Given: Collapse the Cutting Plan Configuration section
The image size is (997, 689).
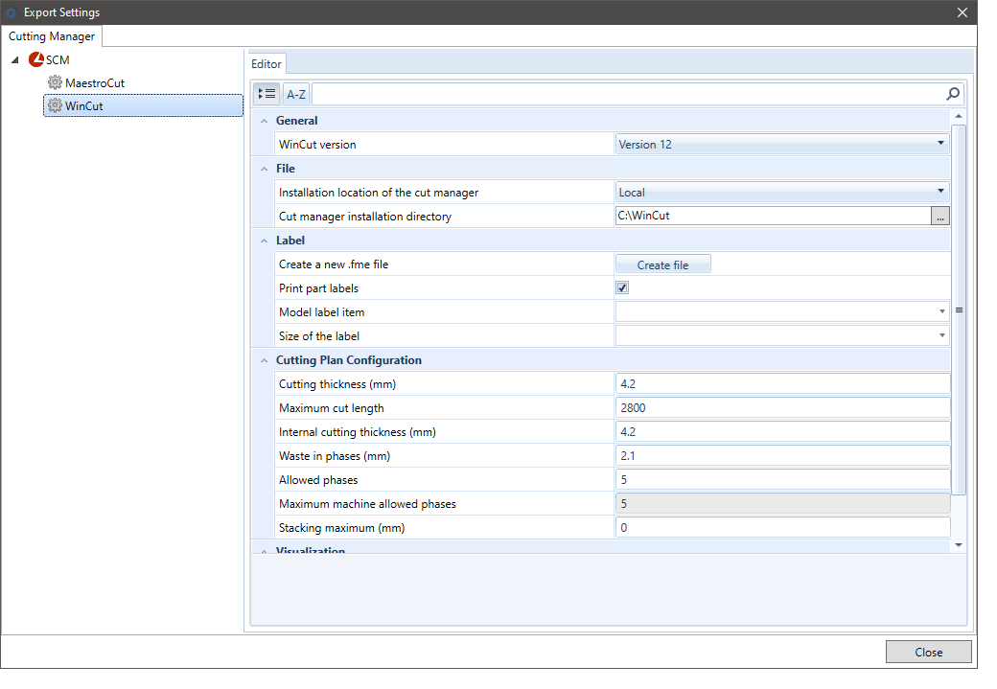Looking at the screenshot, I should click(264, 360).
